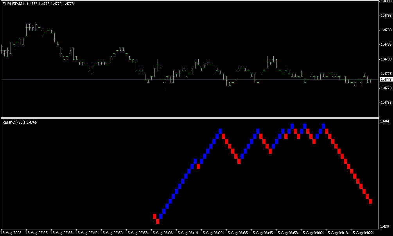Viewport: 393px width, 236px height.
Task: Click the 1.4795 price axis label
Action: [x=386, y=16]
